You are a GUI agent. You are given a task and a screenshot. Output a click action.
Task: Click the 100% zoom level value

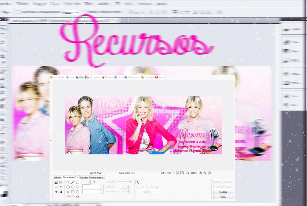(x=194, y=173)
